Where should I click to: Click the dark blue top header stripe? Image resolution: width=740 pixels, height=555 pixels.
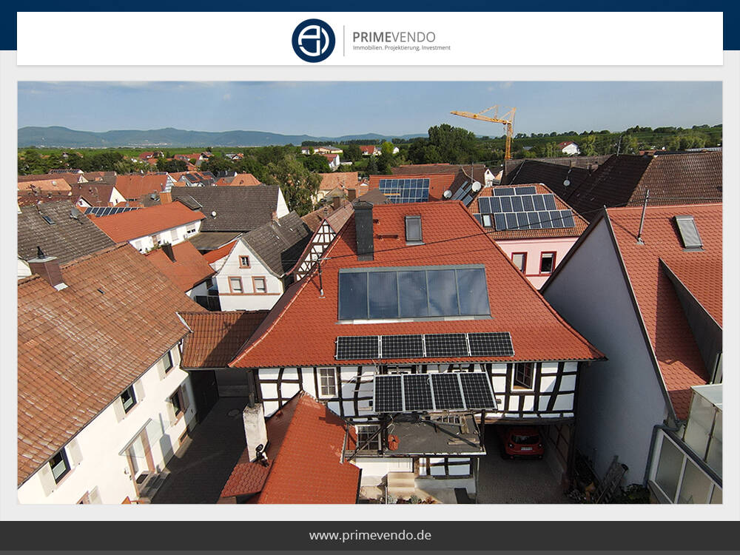coord(370,6)
